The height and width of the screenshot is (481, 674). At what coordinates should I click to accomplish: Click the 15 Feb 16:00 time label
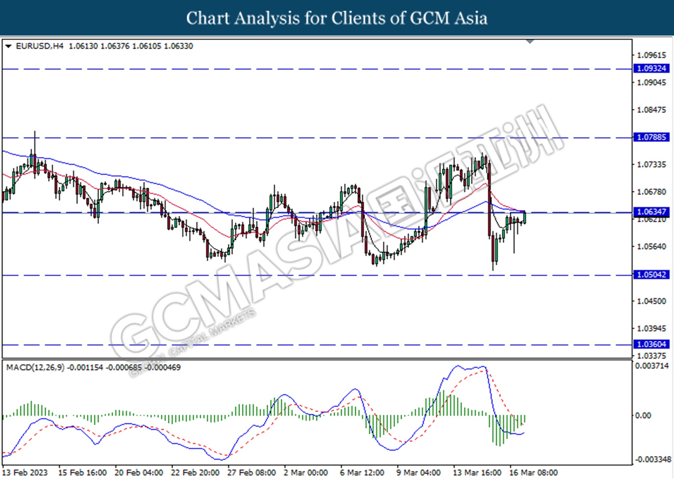[83, 473]
